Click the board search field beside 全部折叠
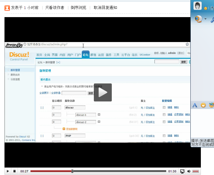This screenshot has height=175, width=214. [74, 93]
